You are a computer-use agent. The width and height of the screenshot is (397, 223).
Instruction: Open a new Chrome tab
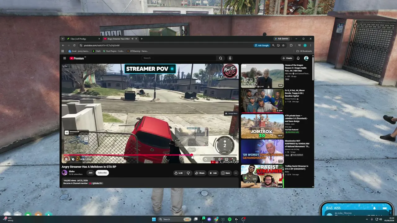point(142,39)
